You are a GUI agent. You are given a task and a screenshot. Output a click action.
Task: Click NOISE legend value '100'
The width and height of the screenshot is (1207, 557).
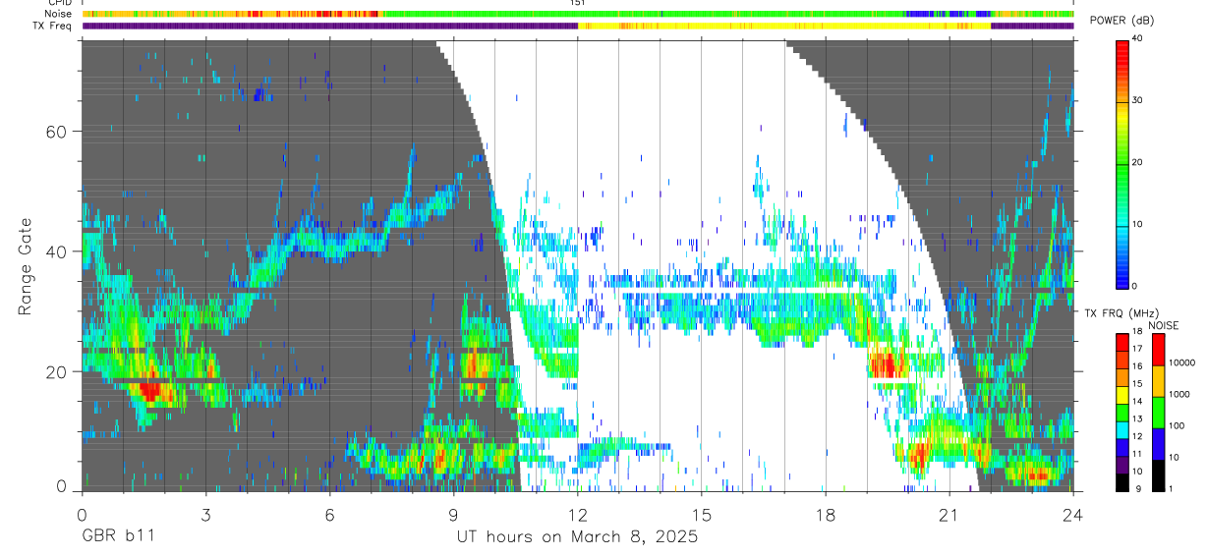pos(1177,425)
